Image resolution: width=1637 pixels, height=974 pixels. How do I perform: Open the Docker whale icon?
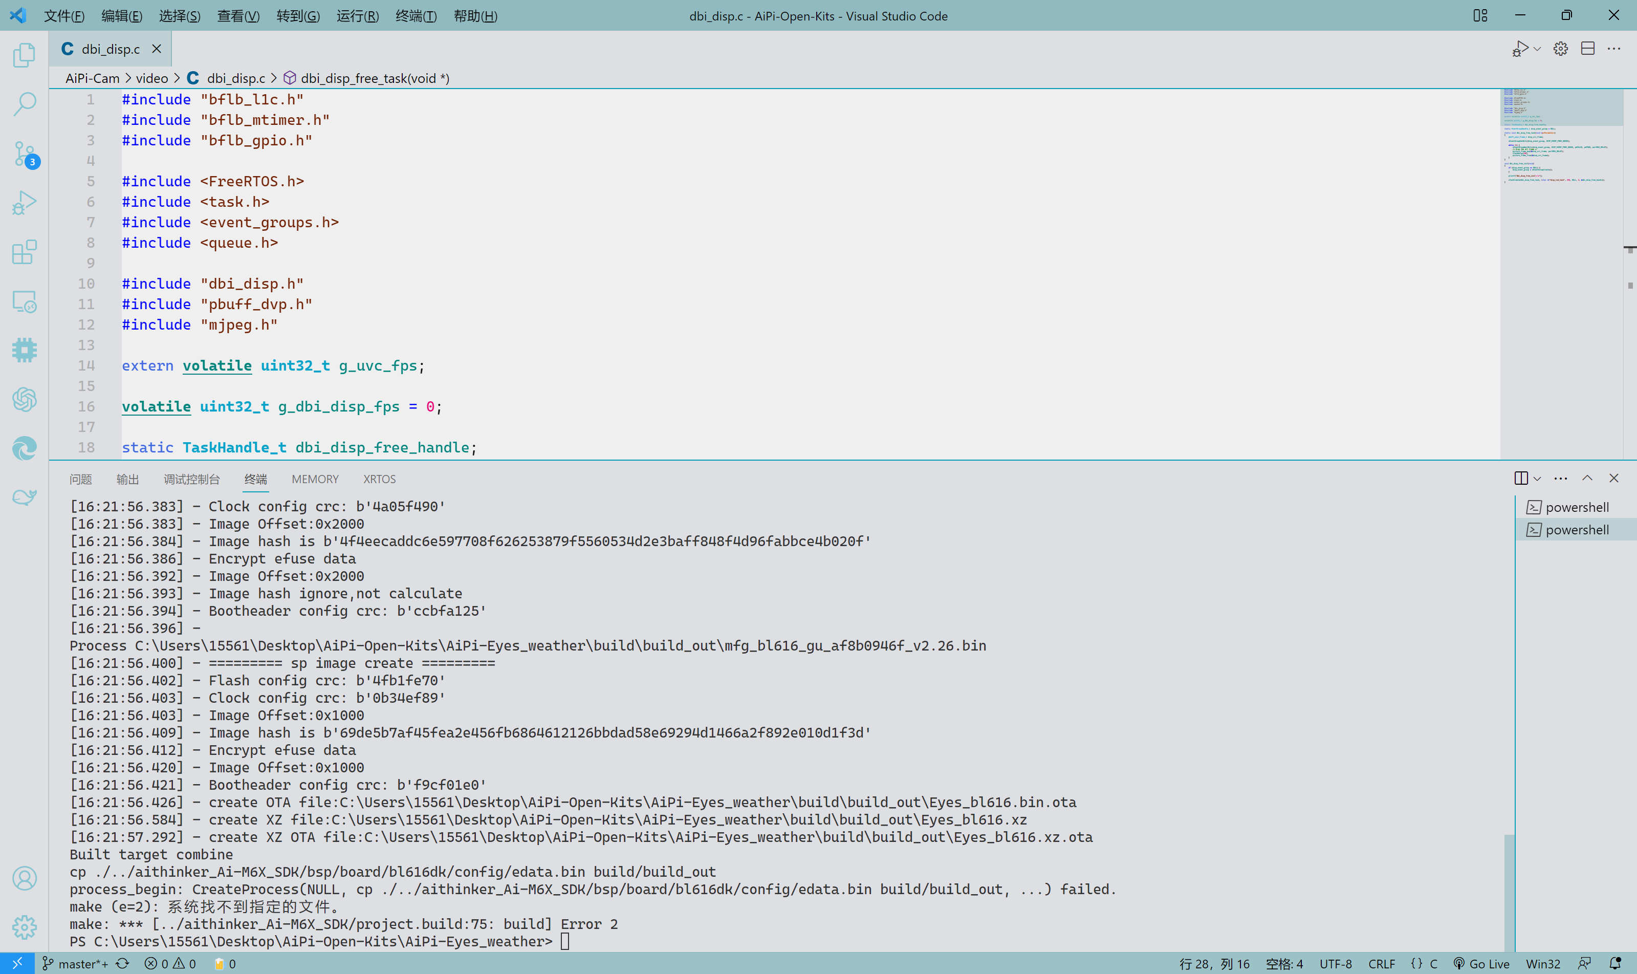[x=24, y=497]
